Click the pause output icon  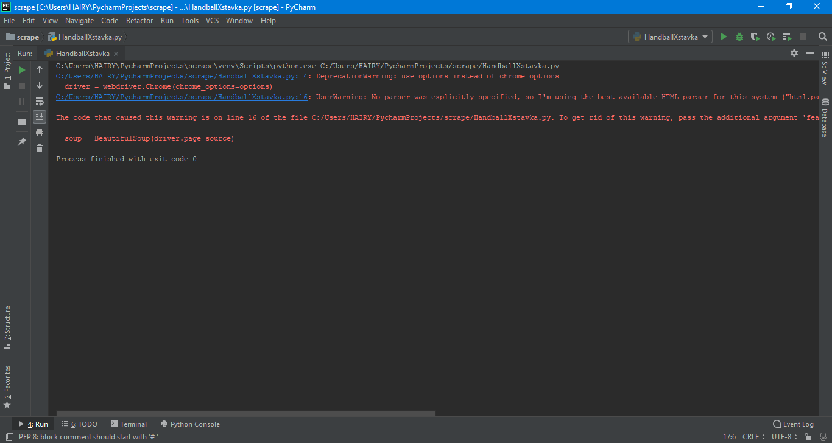(23, 102)
